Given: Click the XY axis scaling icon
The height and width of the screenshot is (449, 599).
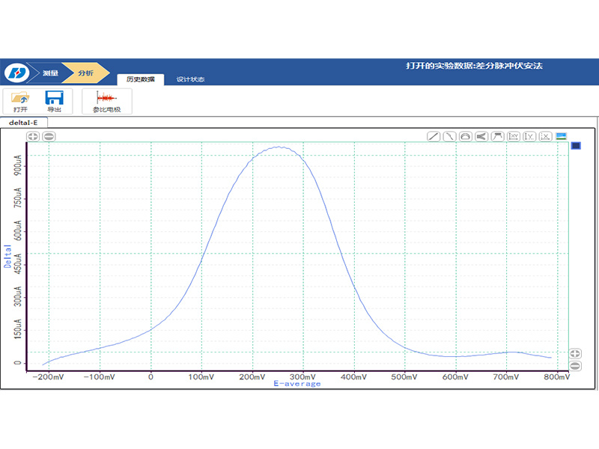Looking at the screenshot, I should click(x=514, y=136).
